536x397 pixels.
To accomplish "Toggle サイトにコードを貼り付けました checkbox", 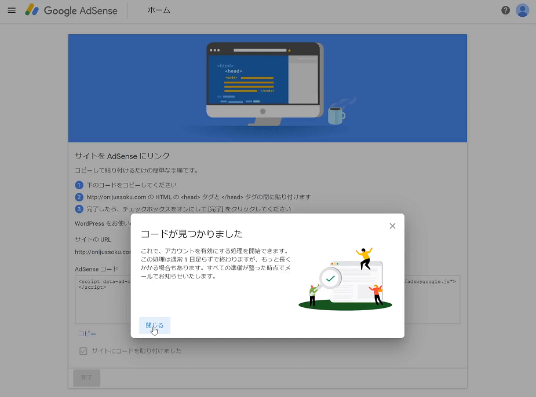I will pos(83,351).
